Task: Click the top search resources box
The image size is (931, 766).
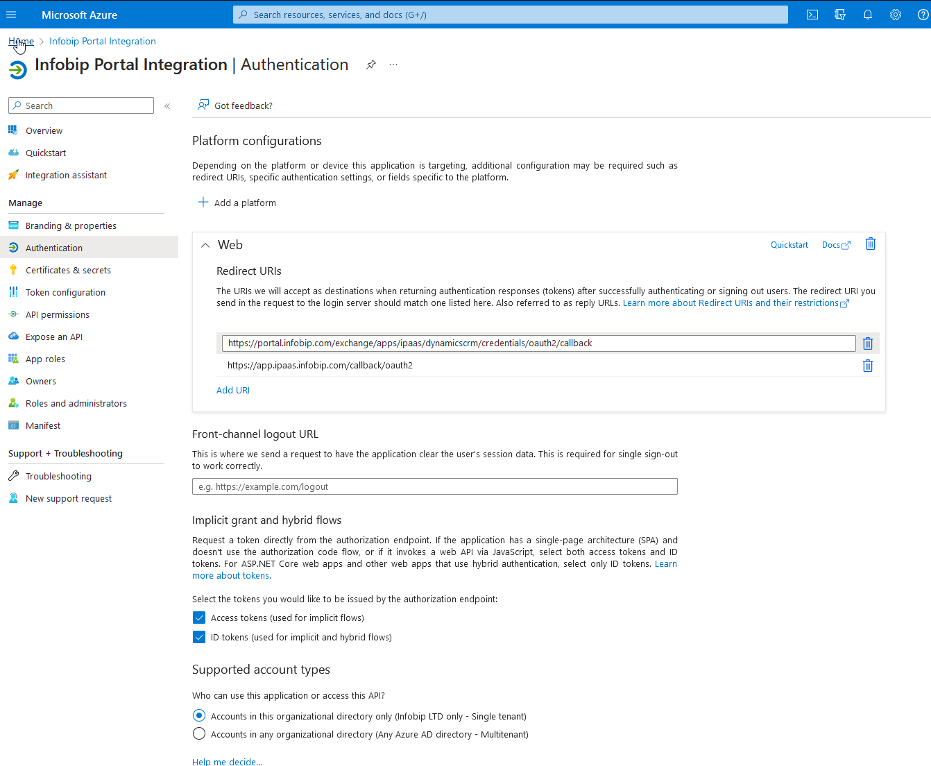Action: point(510,15)
